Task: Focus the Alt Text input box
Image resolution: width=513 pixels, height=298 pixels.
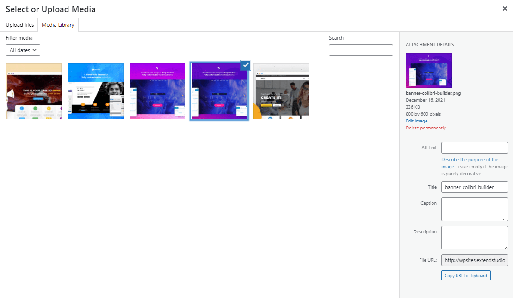Action: pyautogui.click(x=475, y=147)
